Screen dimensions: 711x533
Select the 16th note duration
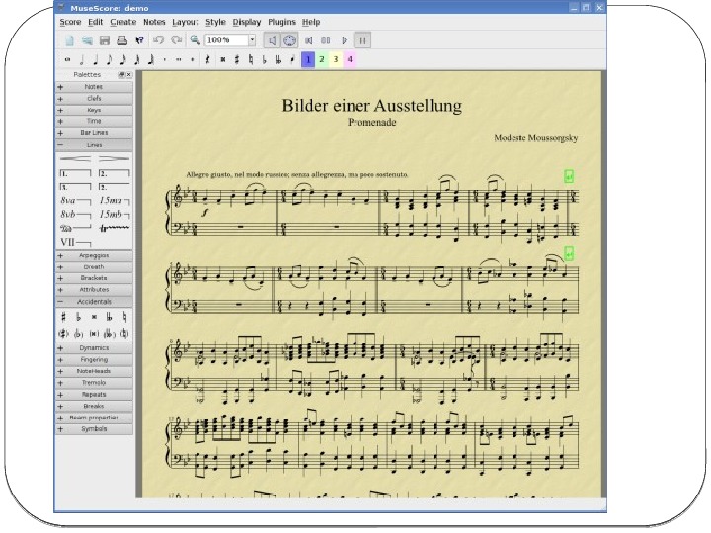point(122,59)
